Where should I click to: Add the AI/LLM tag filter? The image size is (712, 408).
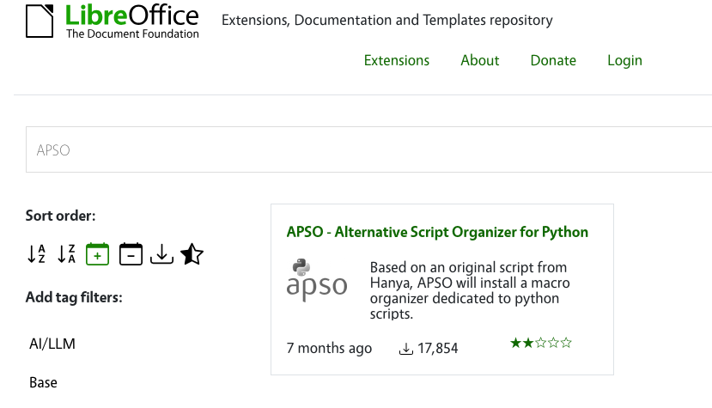tap(52, 344)
